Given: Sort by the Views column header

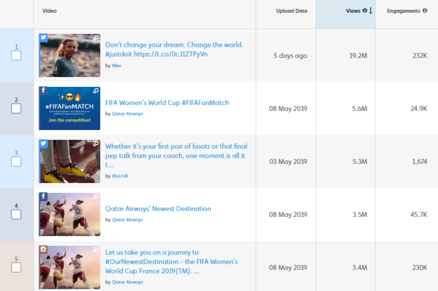Looking at the screenshot, I should (x=353, y=11).
